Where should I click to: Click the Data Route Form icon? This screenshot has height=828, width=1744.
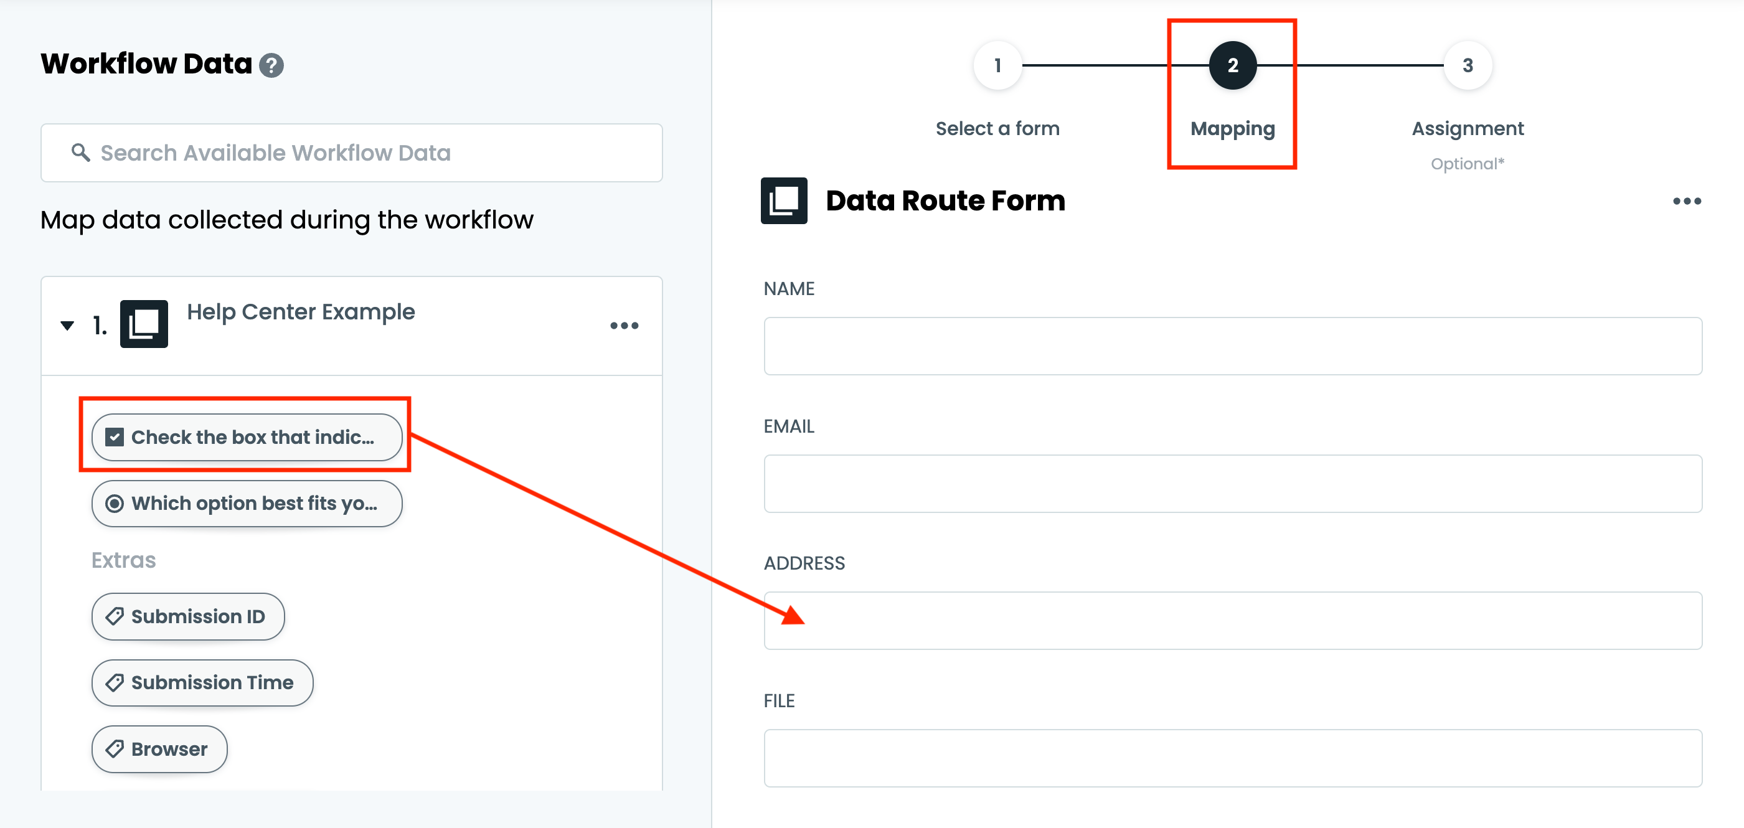783,200
